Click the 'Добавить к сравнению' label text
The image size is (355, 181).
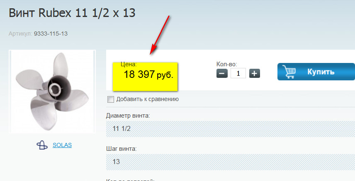147,99
